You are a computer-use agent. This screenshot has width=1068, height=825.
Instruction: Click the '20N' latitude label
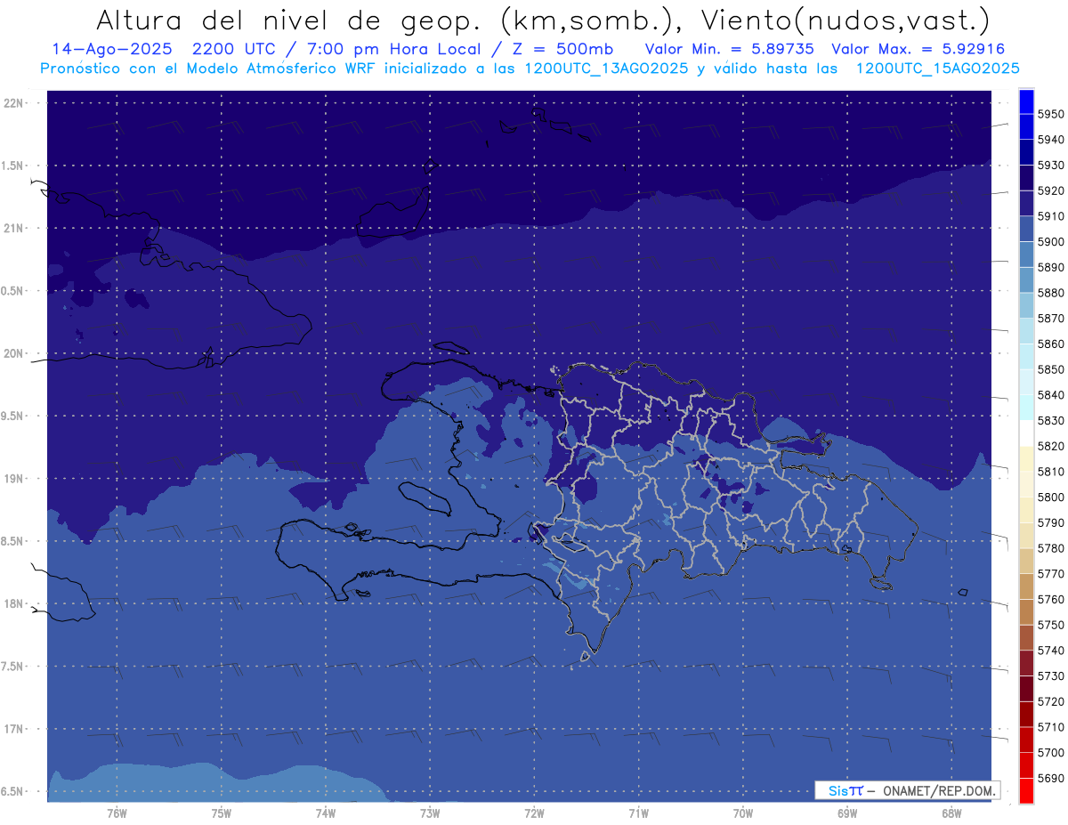coord(14,353)
